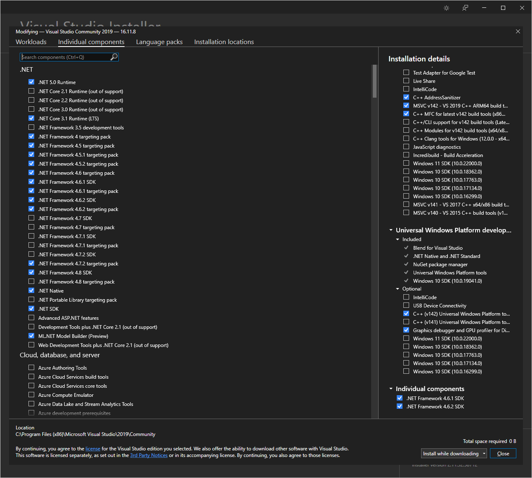Check .NET Framework 4.7 SDK
532x478 pixels.
(31, 218)
